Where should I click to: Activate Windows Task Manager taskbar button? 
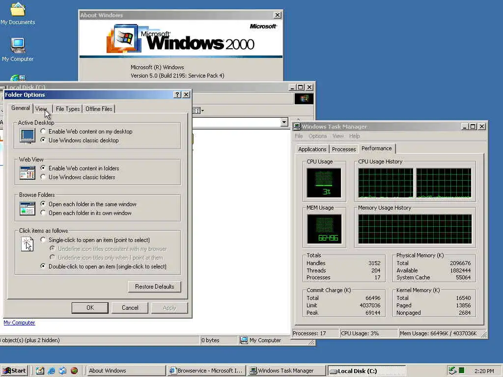coord(287,371)
